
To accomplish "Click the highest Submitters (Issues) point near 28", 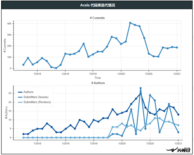I will tap(140, 88).
